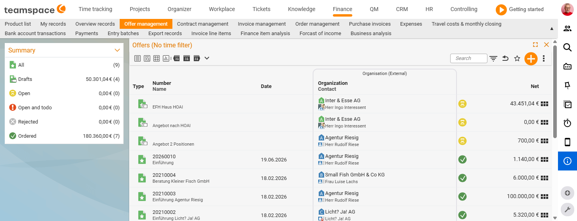Sort by the Date column header

266,86
